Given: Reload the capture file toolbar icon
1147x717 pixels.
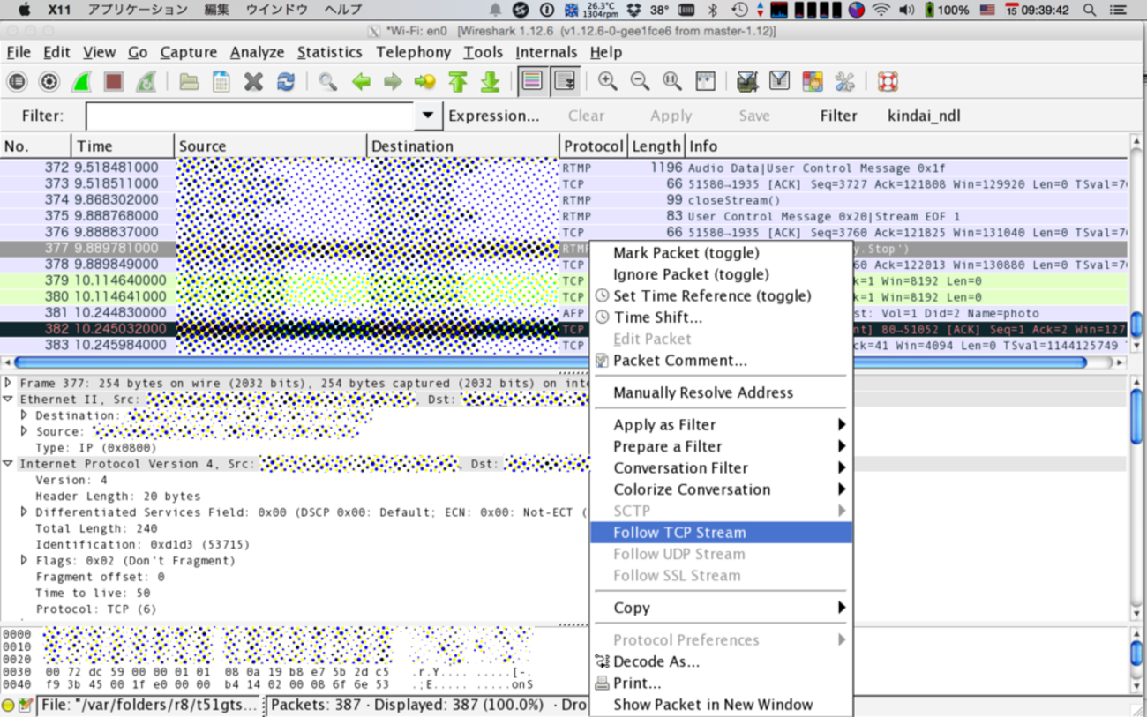Looking at the screenshot, I should pos(286,82).
